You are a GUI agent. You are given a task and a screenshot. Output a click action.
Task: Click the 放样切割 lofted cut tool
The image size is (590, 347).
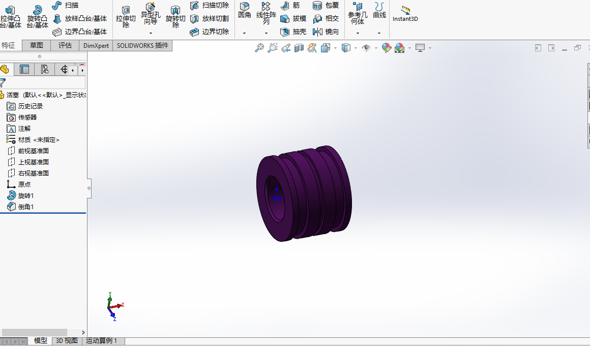(x=210, y=18)
